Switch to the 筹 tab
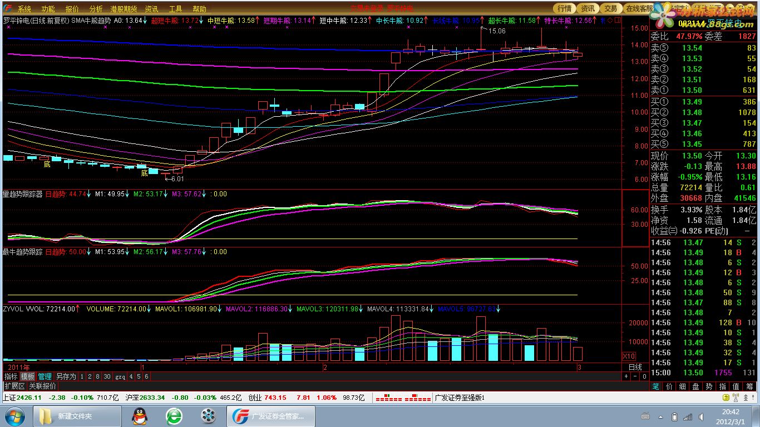This screenshot has height=427, width=760. click(750, 386)
